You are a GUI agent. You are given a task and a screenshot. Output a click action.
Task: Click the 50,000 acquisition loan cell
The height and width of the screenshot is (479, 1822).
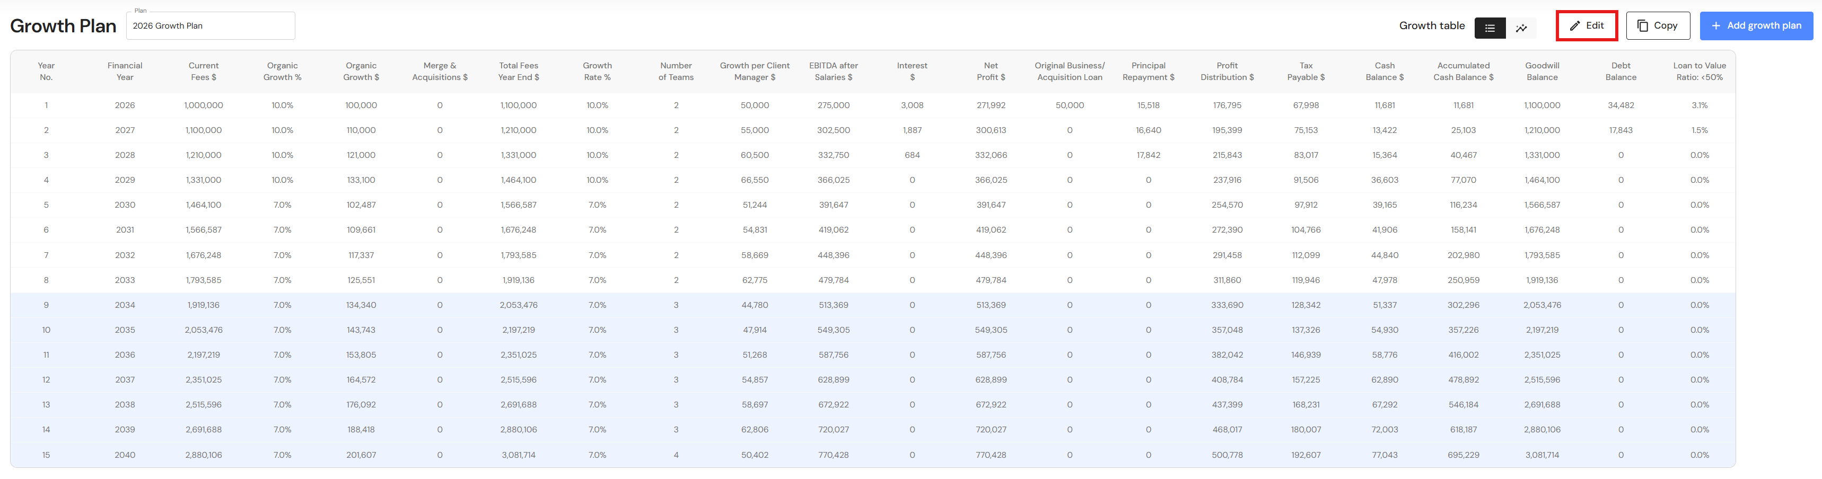[x=1070, y=105]
